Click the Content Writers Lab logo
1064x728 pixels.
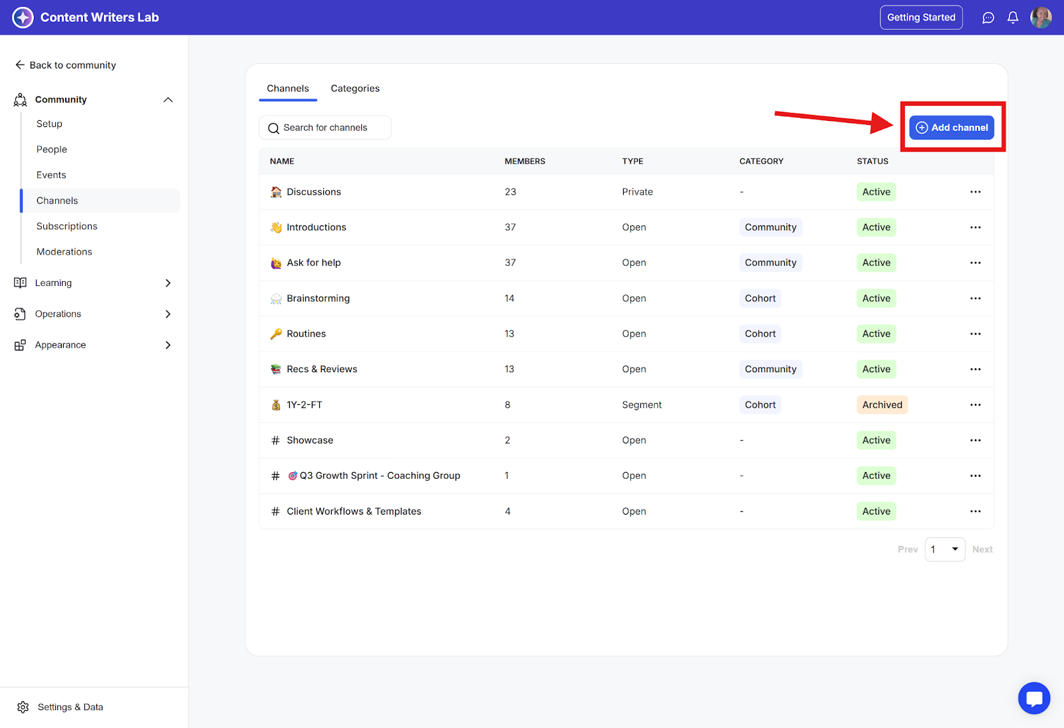(23, 17)
